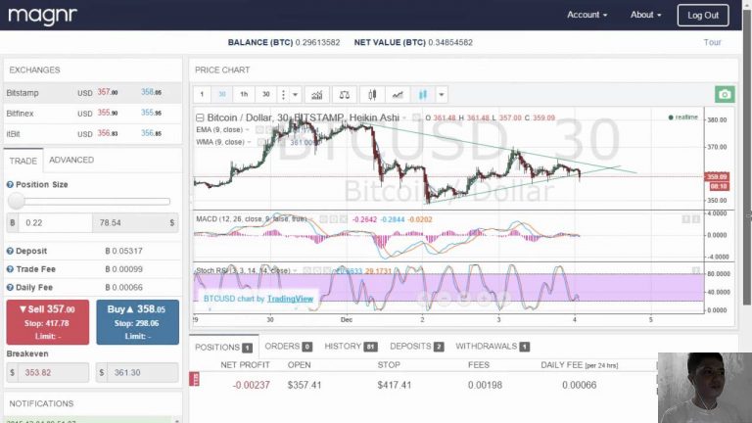Open MACD indicator settings icon
Image resolution: width=752 pixels, height=423 pixels.
pyautogui.click(x=334, y=219)
